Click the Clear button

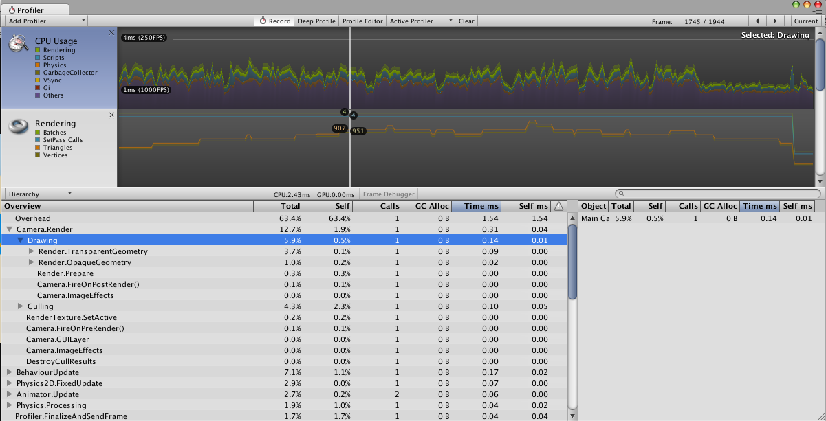point(466,21)
